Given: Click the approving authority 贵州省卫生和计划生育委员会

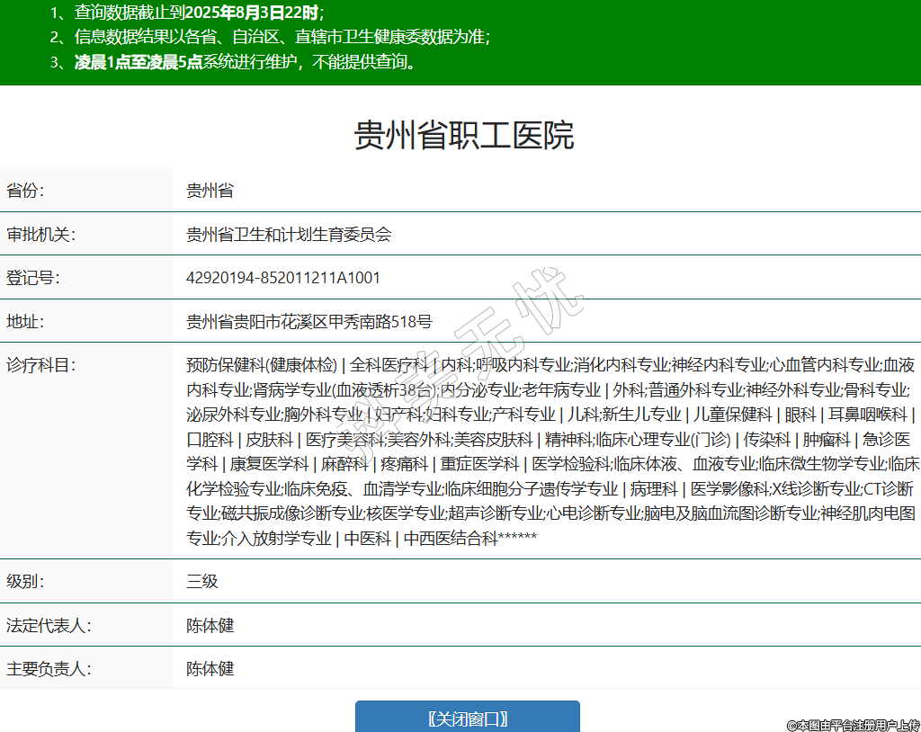Looking at the screenshot, I should point(289,235).
